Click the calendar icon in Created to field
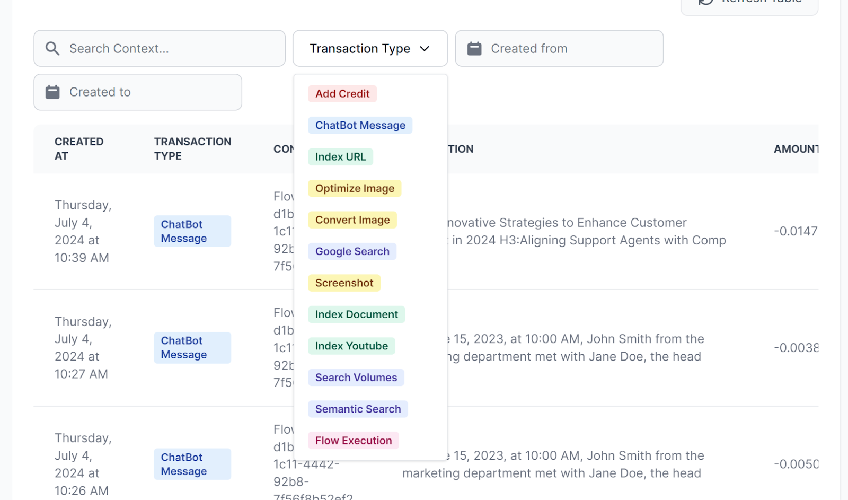The width and height of the screenshot is (848, 500). (x=52, y=92)
